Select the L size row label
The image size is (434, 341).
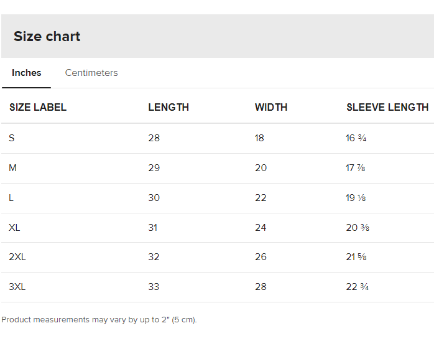tap(11, 198)
